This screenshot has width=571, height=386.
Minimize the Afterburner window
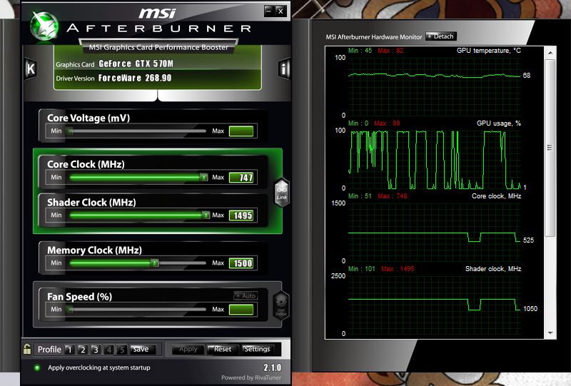[269, 11]
